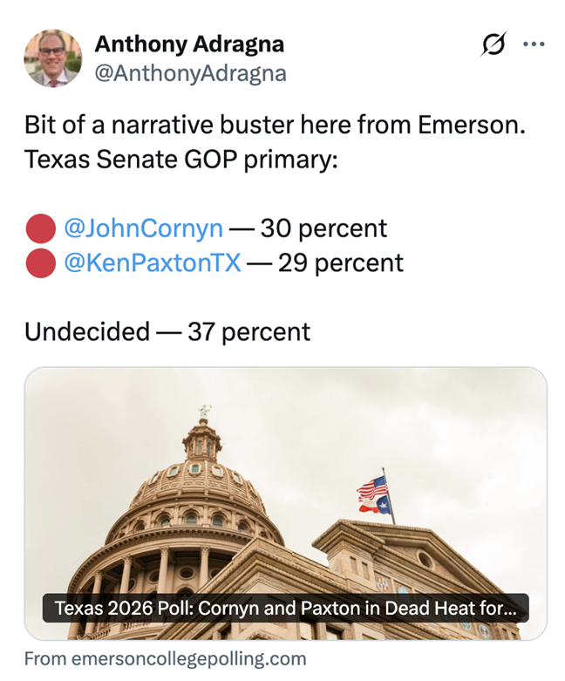Click the statue atop the Capitol dome
The height and width of the screenshot is (681, 565).
pyautogui.click(x=205, y=412)
